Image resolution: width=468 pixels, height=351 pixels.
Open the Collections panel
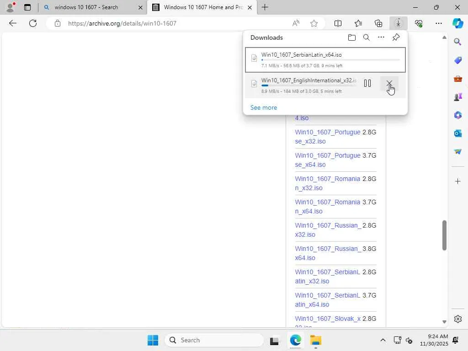pyautogui.click(x=378, y=23)
